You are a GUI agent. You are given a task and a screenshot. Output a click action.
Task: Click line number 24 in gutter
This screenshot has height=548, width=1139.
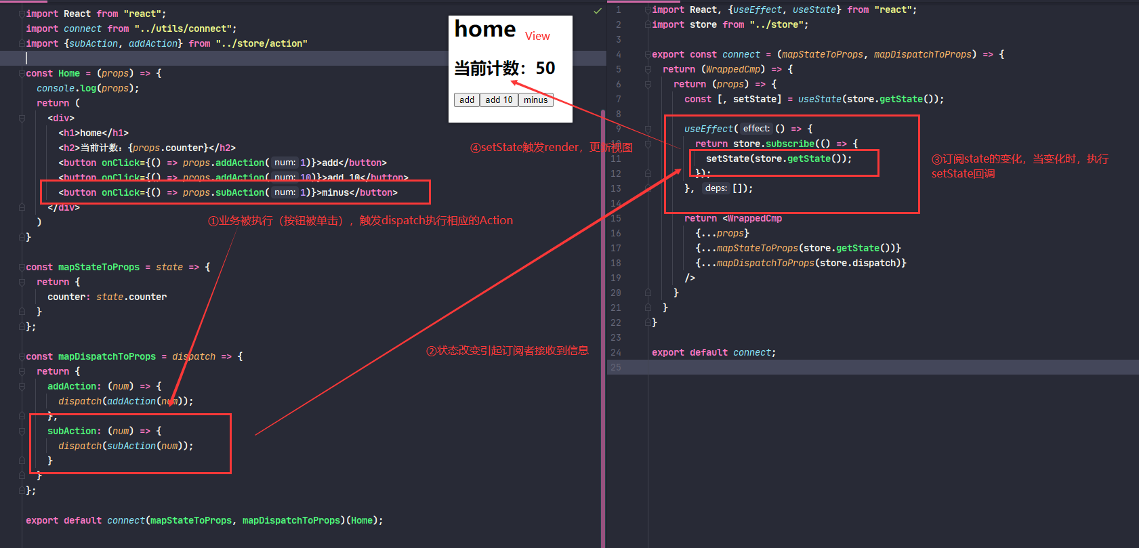click(x=615, y=352)
